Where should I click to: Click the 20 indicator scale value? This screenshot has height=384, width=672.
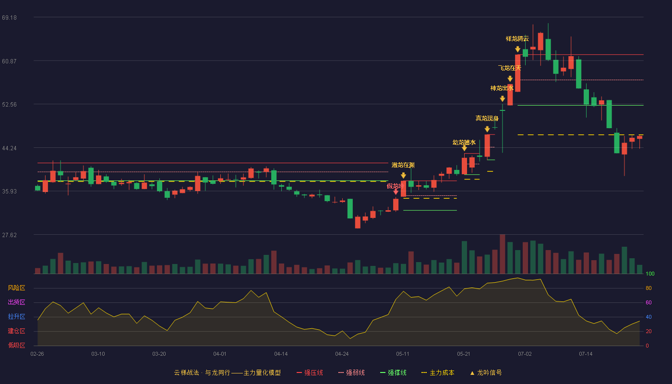[x=648, y=331]
